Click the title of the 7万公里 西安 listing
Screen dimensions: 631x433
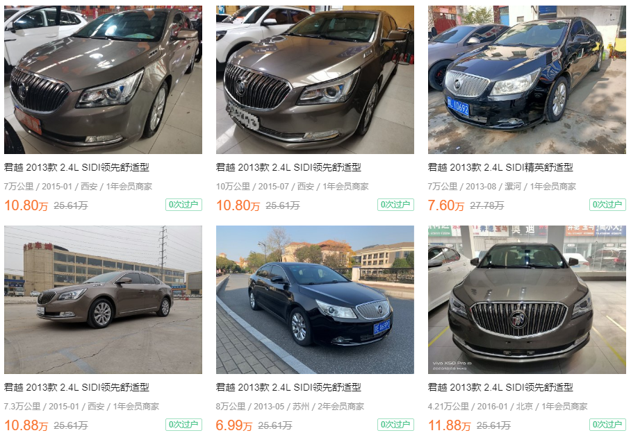tap(76, 167)
